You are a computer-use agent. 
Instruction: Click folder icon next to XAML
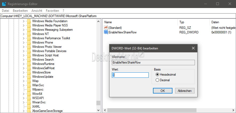(x=29, y=107)
